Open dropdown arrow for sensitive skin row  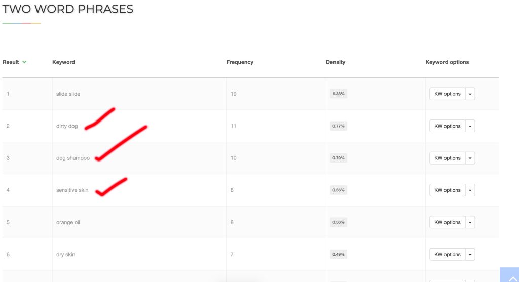point(470,190)
